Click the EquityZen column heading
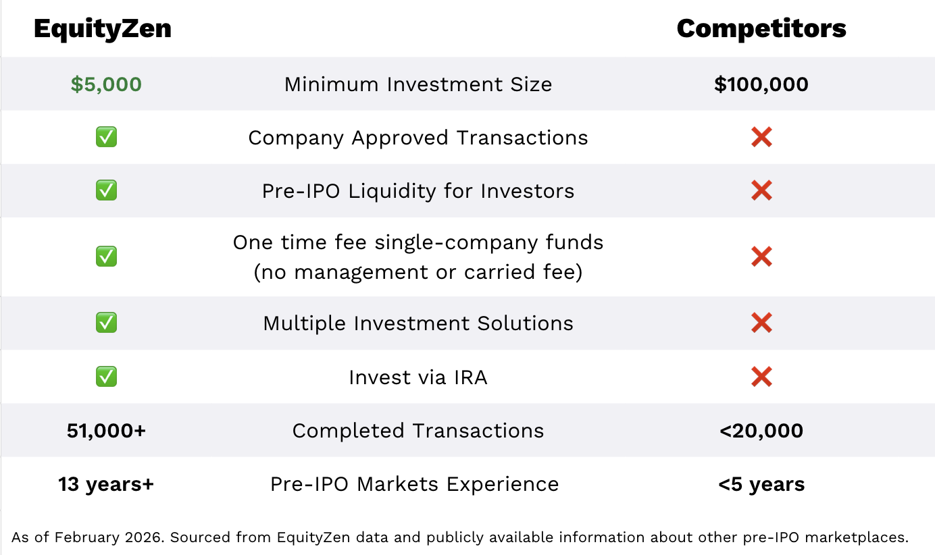The image size is (935, 555). (x=103, y=29)
